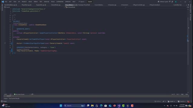Open the Crunch project scope dropdown

point(34,7)
